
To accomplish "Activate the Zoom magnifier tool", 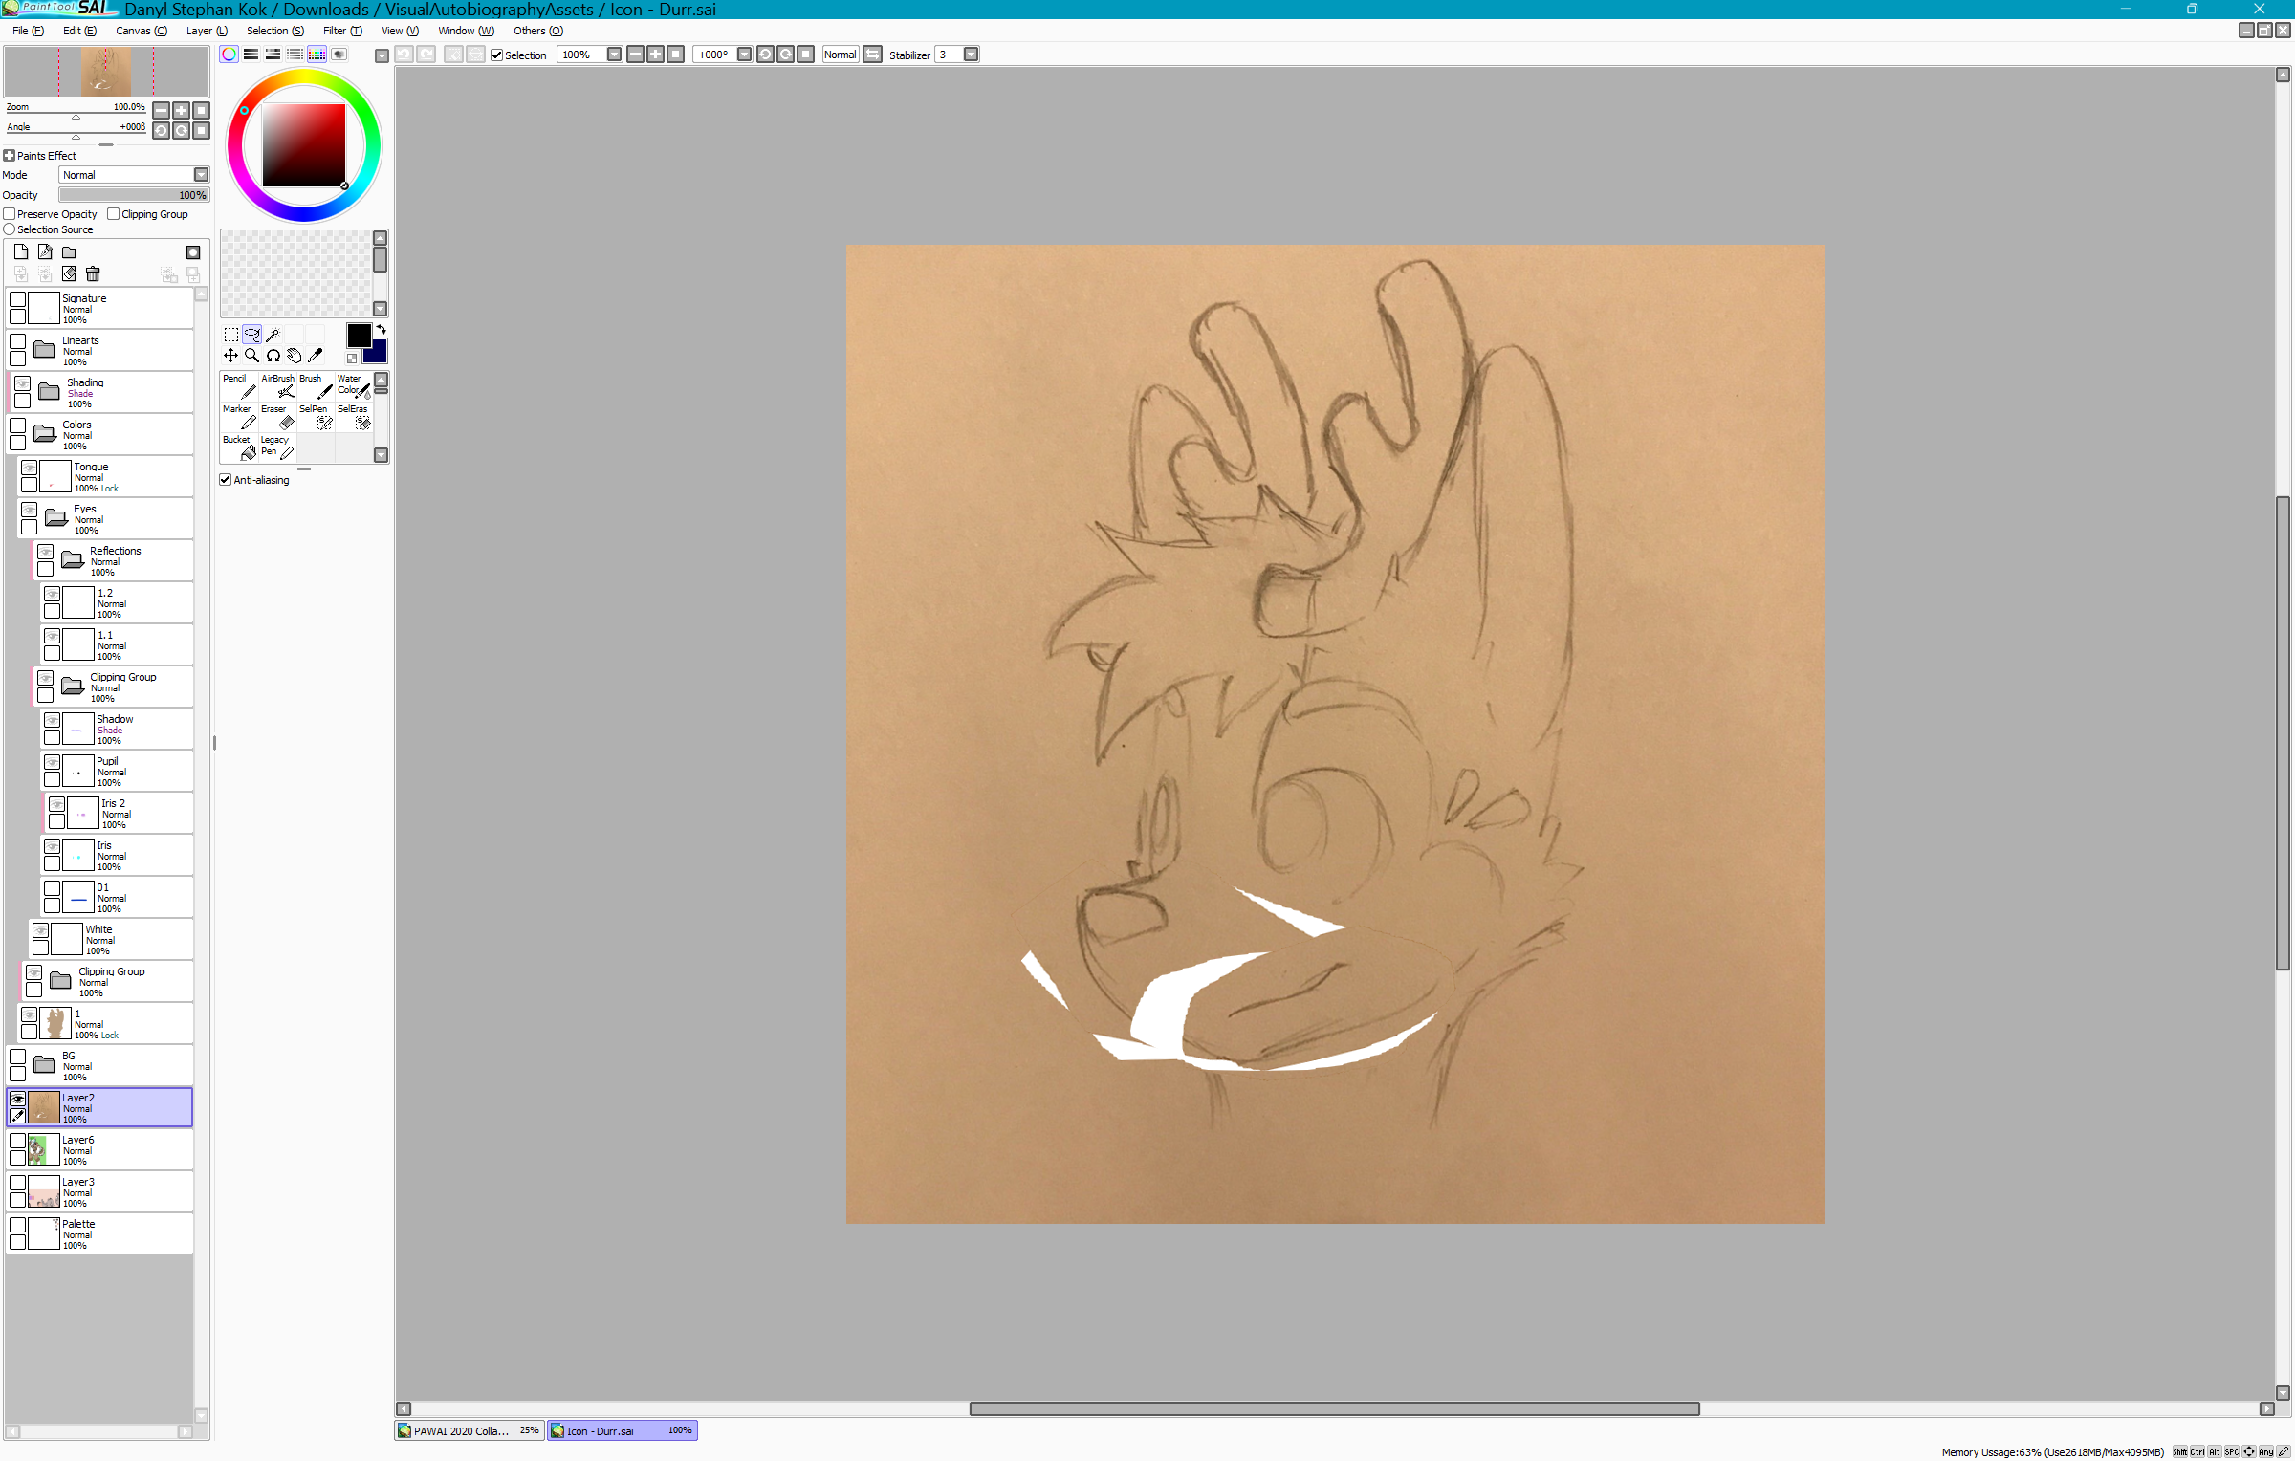I will (x=252, y=356).
